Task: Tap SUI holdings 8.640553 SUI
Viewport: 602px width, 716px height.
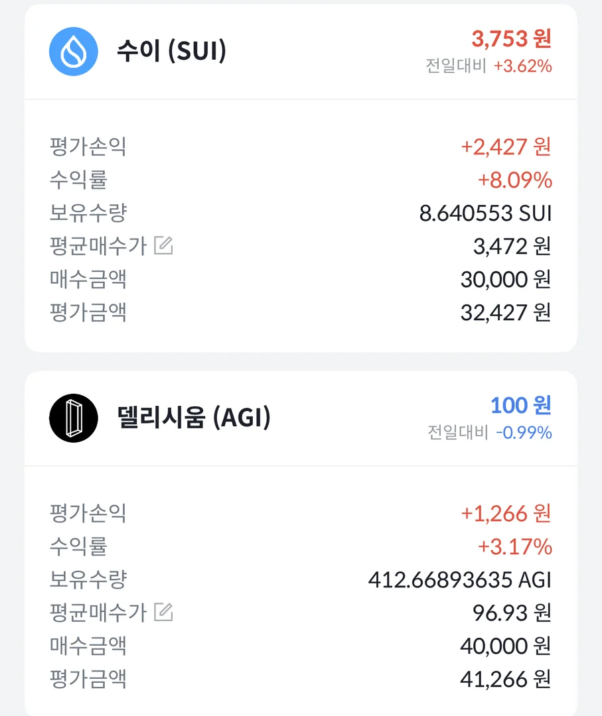Action: (x=485, y=213)
